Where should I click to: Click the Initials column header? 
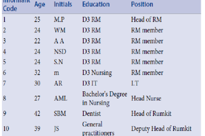[x=63, y=4]
